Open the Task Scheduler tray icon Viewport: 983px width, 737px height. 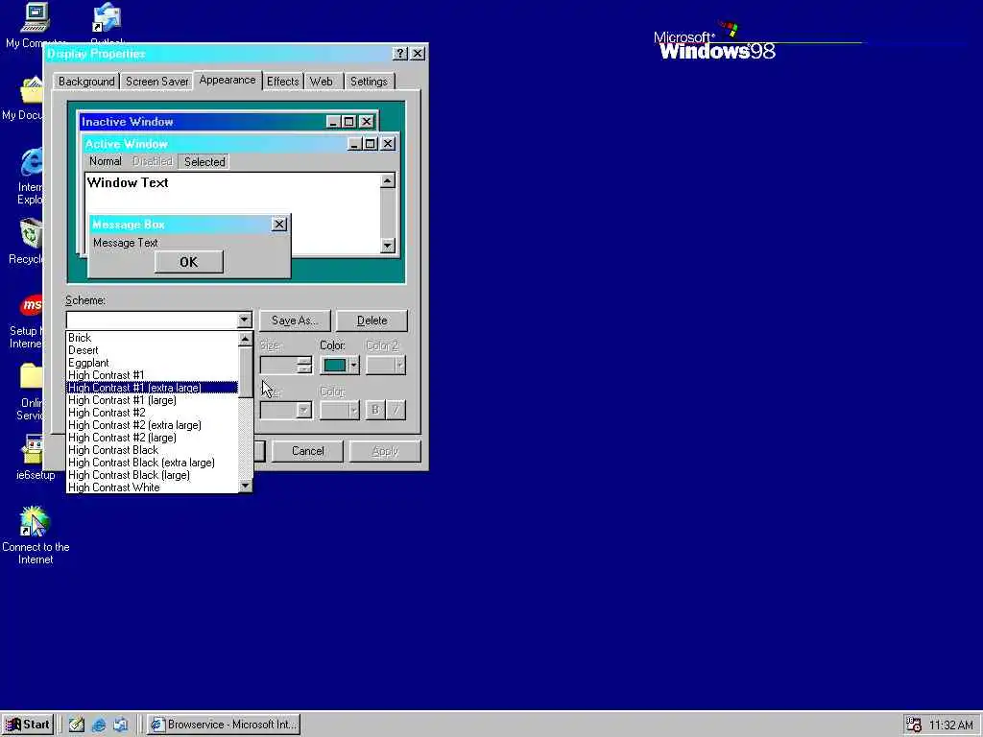[x=914, y=725]
